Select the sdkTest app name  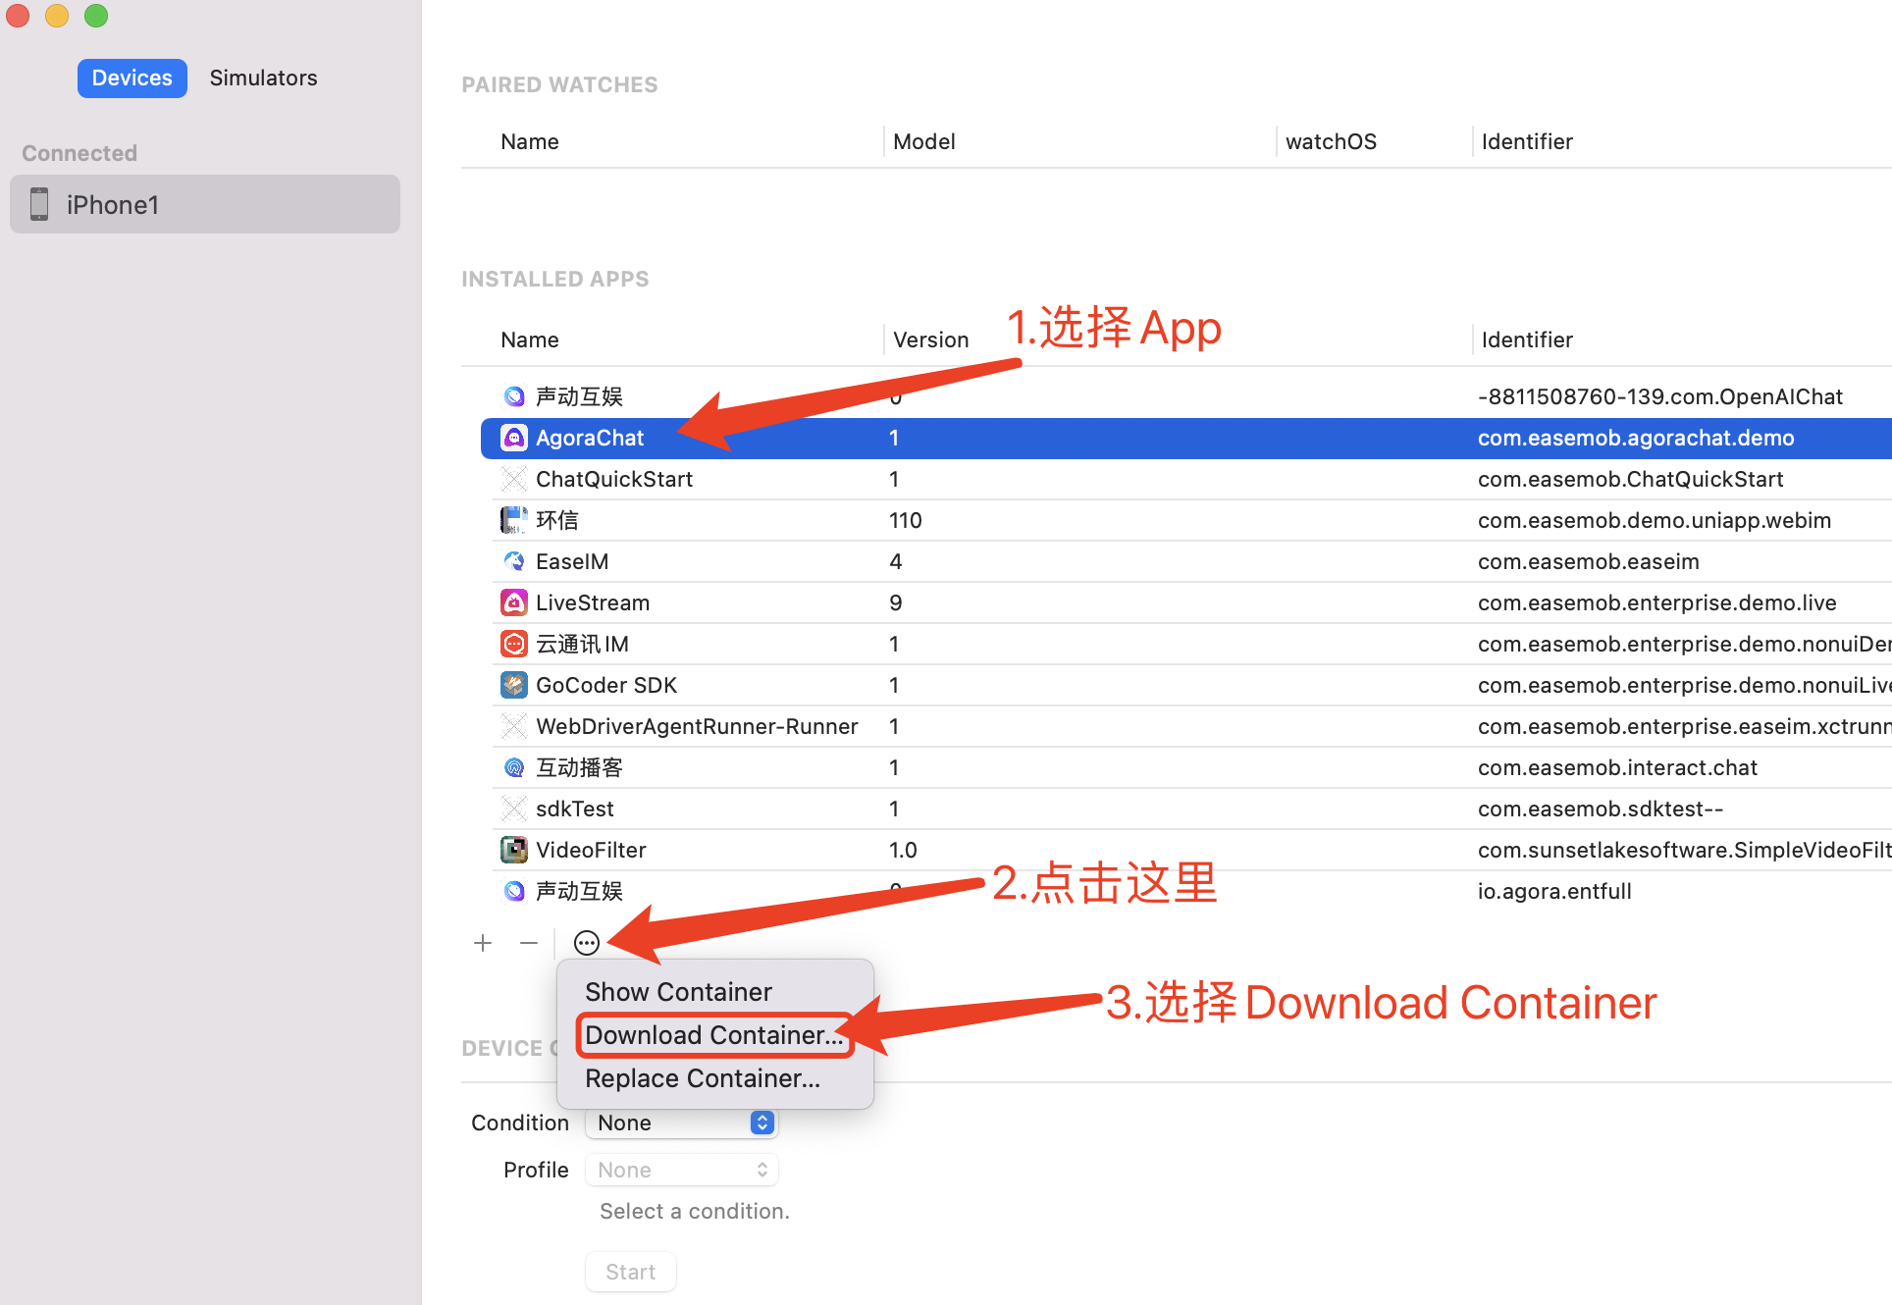pos(575,809)
